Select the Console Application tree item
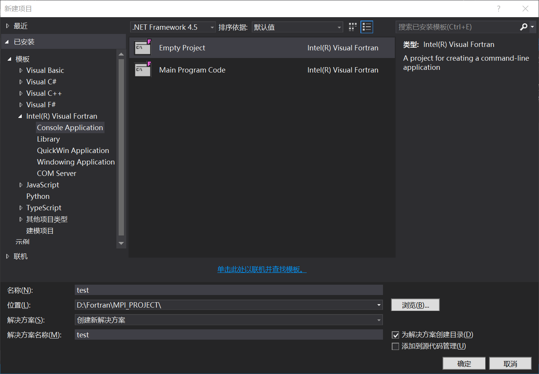The height and width of the screenshot is (374, 539). coord(70,127)
